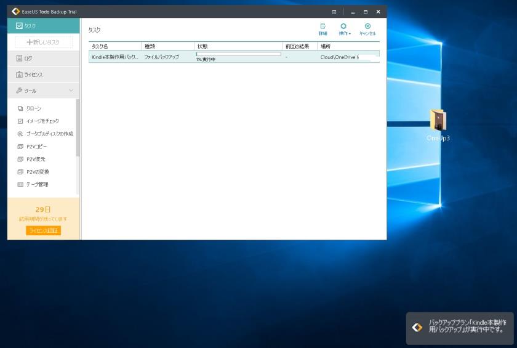The height and width of the screenshot is (348, 517).
Task: Click the 種類 column header
Action: (167, 46)
